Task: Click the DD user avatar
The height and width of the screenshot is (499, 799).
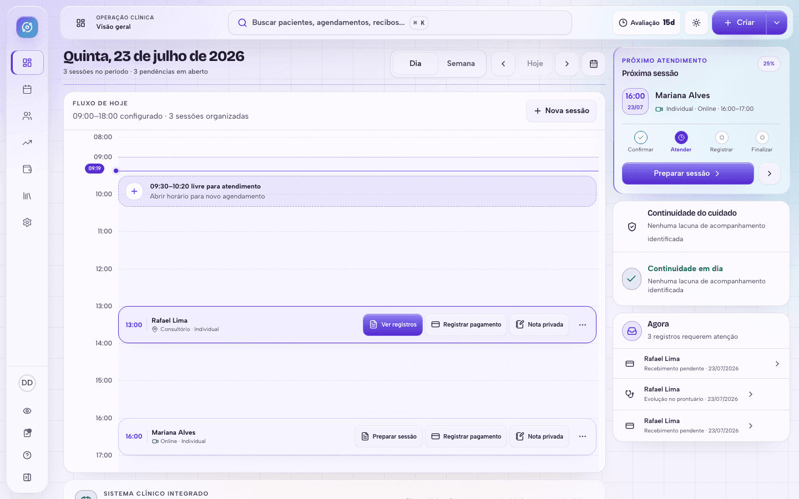Action: point(27,383)
